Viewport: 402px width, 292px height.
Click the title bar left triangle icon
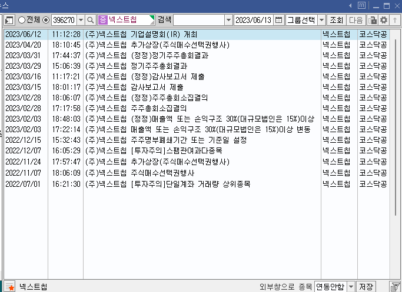(x=350, y=5)
